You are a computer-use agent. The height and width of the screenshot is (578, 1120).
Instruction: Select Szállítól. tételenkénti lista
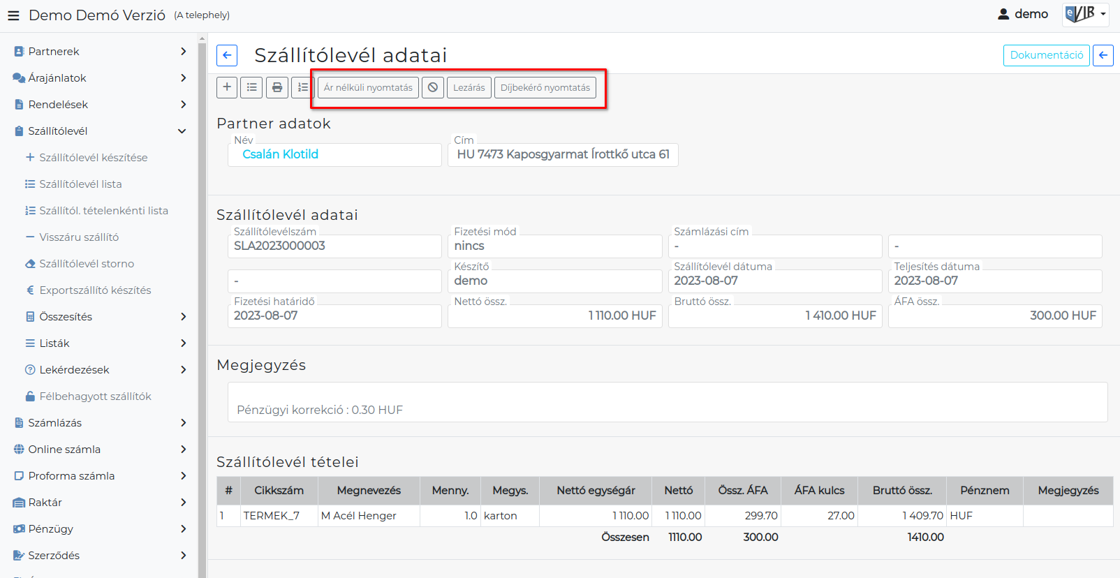tap(103, 210)
